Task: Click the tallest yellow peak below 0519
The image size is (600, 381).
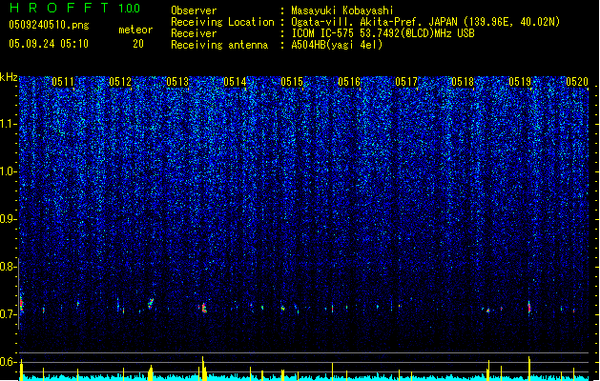Action: pos(529,368)
